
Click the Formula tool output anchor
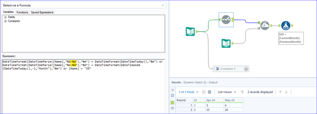[292, 26]
